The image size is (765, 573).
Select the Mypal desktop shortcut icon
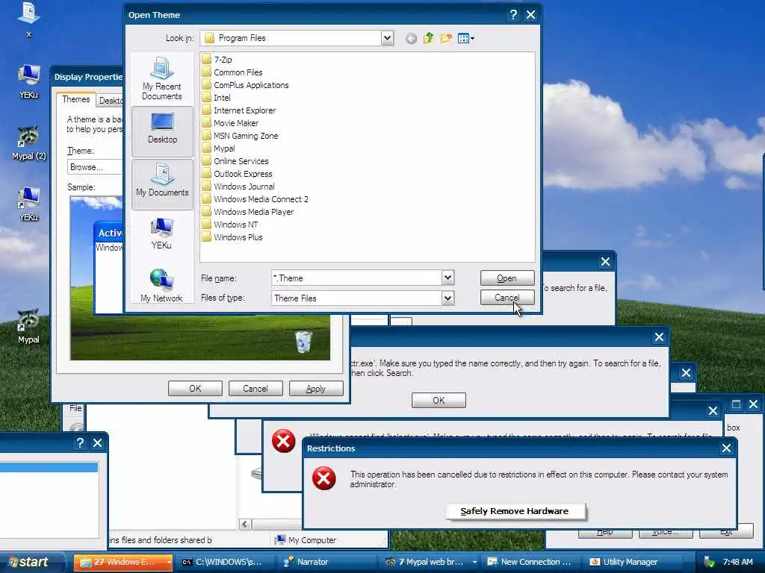(x=28, y=327)
